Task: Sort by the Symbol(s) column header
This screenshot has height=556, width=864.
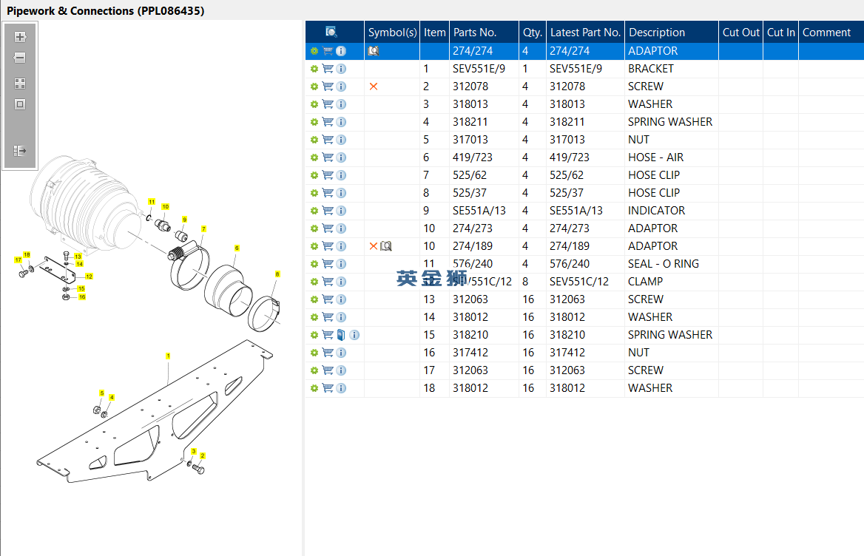Action: point(392,32)
